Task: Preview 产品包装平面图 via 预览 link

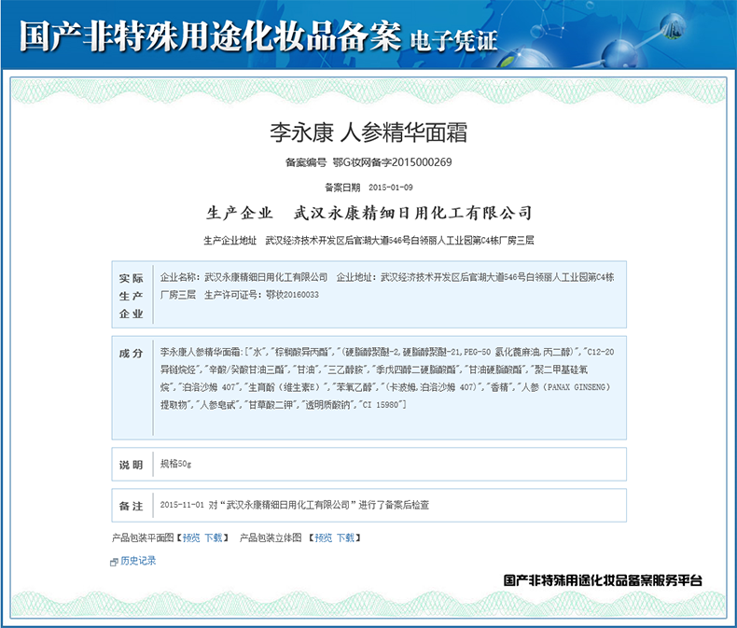Action: (191, 537)
